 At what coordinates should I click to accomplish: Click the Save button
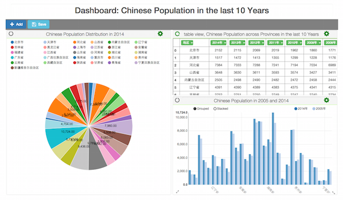point(39,24)
